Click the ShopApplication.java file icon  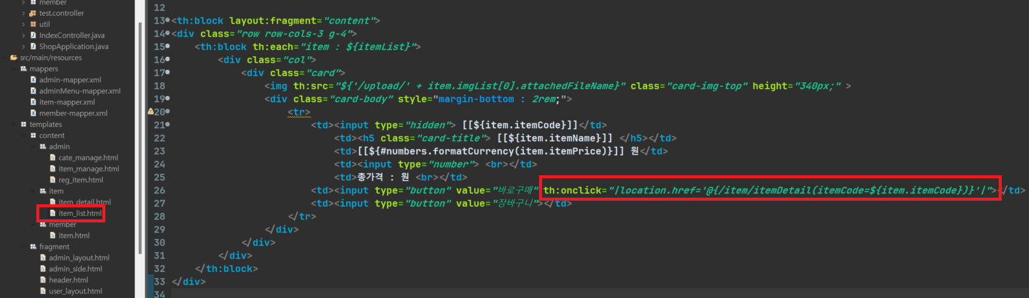point(33,47)
